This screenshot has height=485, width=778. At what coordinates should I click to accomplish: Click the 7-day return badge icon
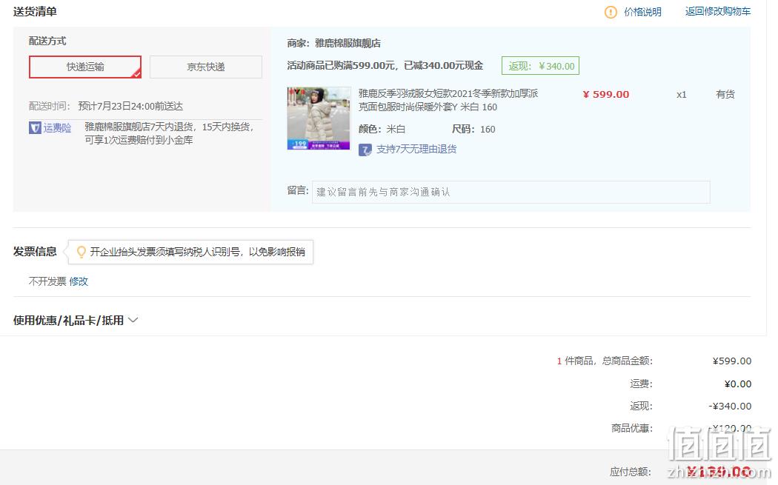[x=365, y=150]
